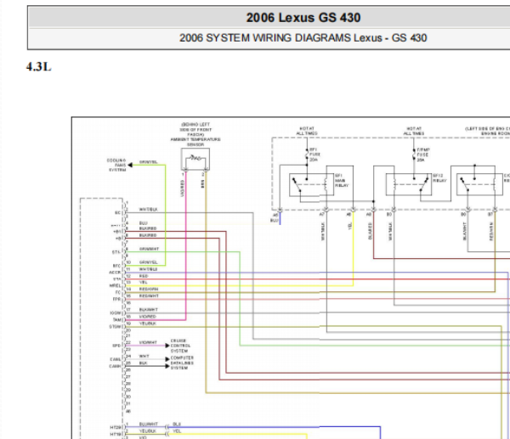This screenshot has width=510, height=439.
Task: Click the Cruise Control System reference label
Action: coord(180,346)
